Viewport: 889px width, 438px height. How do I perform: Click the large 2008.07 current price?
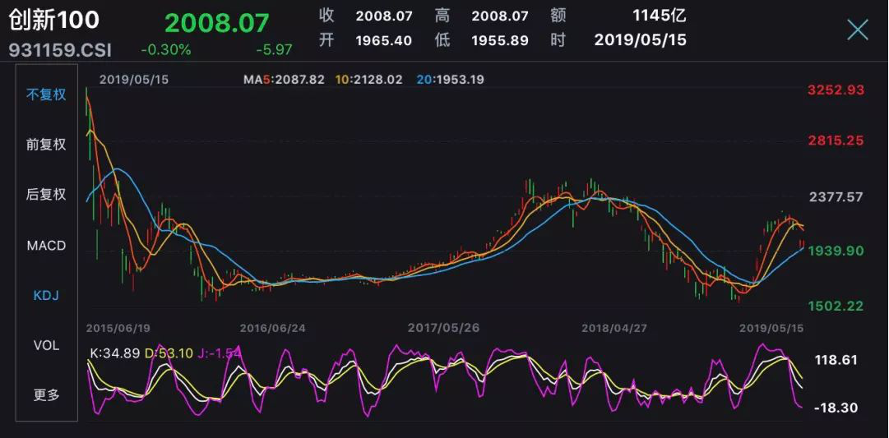pyautogui.click(x=216, y=23)
